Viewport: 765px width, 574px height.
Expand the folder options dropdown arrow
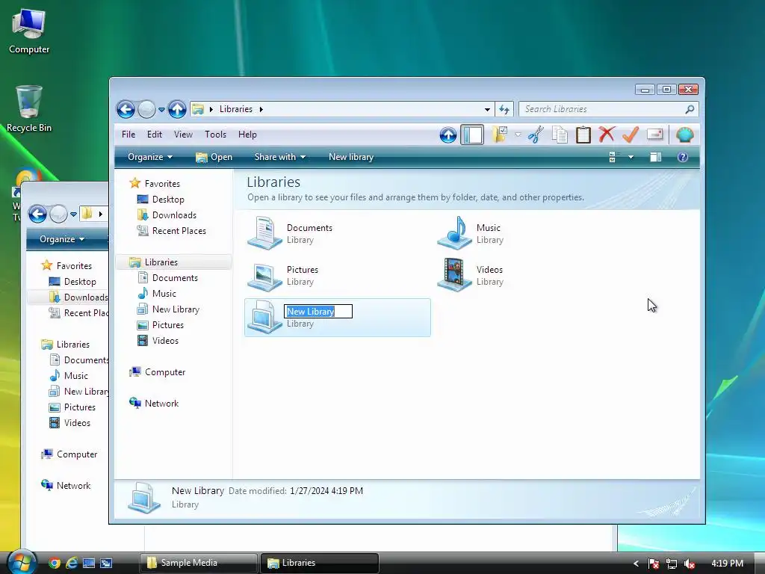pyautogui.click(x=518, y=135)
